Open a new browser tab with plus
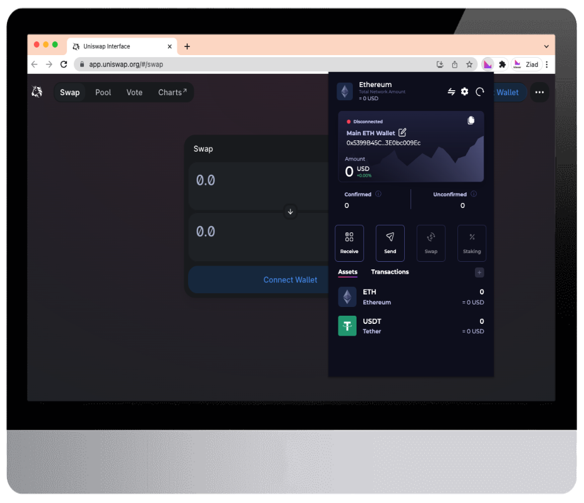 [187, 46]
